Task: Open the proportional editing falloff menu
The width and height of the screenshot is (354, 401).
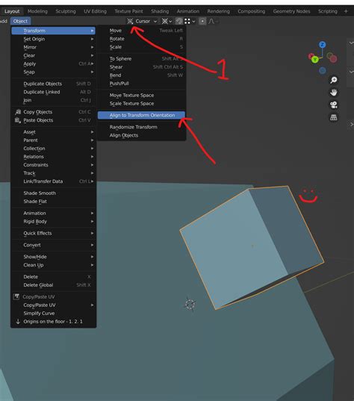Action: pyautogui.click(x=213, y=21)
